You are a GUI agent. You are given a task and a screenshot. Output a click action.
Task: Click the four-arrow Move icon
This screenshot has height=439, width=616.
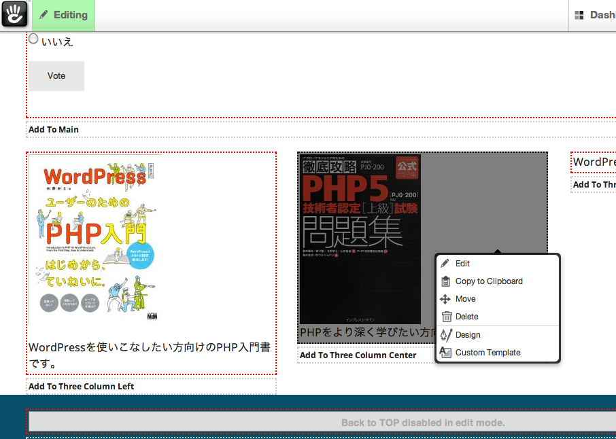[x=445, y=299]
